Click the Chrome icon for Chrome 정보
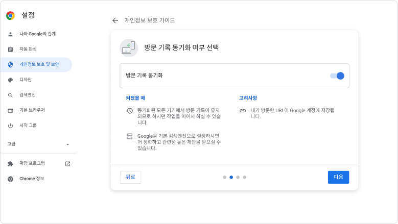This screenshot has width=398, height=224. click(10, 179)
